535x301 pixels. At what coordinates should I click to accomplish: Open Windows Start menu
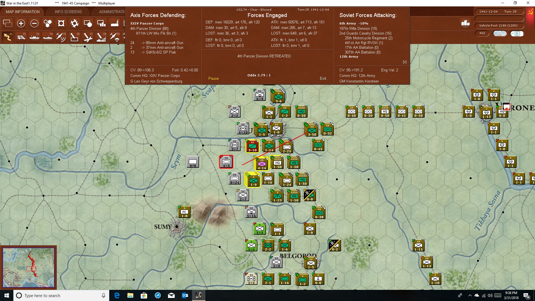pos(7,295)
